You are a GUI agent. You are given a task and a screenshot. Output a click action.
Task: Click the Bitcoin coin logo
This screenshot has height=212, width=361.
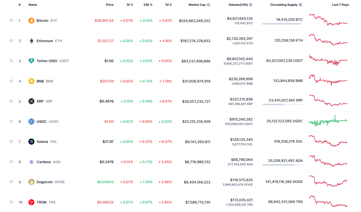point(31,21)
